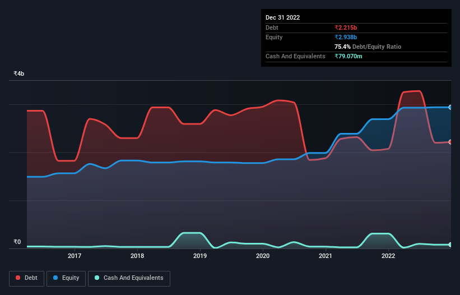Click the 2020 x-axis label
460x295 pixels.
pyautogui.click(x=263, y=256)
